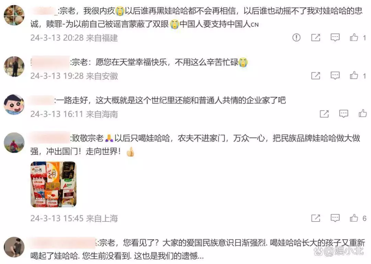The width and height of the screenshot is (371, 264).
Task: Share the comment from Anhui
Action: [316, 75]
